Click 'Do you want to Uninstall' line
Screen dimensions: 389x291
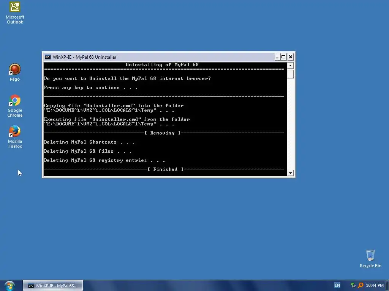pyautogui.click(x=127, y=78)
